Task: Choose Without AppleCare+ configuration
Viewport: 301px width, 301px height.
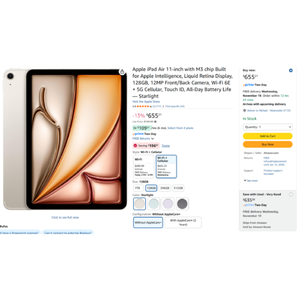Action: [x=148, y=223]
